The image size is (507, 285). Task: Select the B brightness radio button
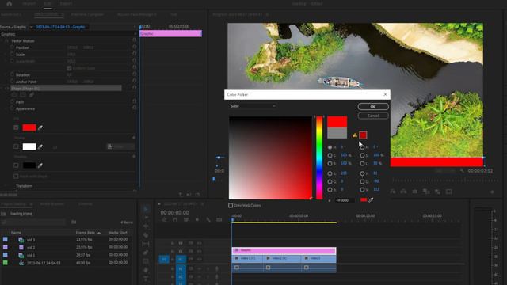330,164
